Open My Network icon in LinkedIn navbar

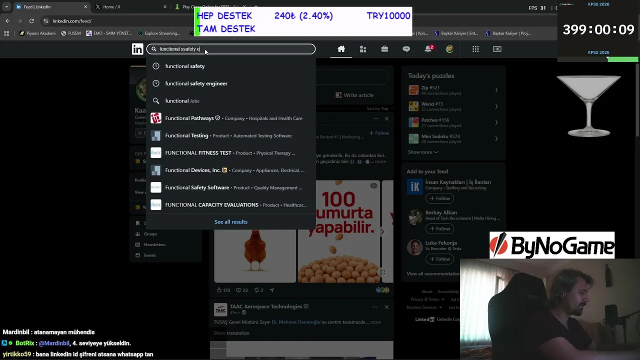tap(363, 49)
